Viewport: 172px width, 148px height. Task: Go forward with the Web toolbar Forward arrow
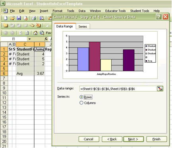pos(12,33)
